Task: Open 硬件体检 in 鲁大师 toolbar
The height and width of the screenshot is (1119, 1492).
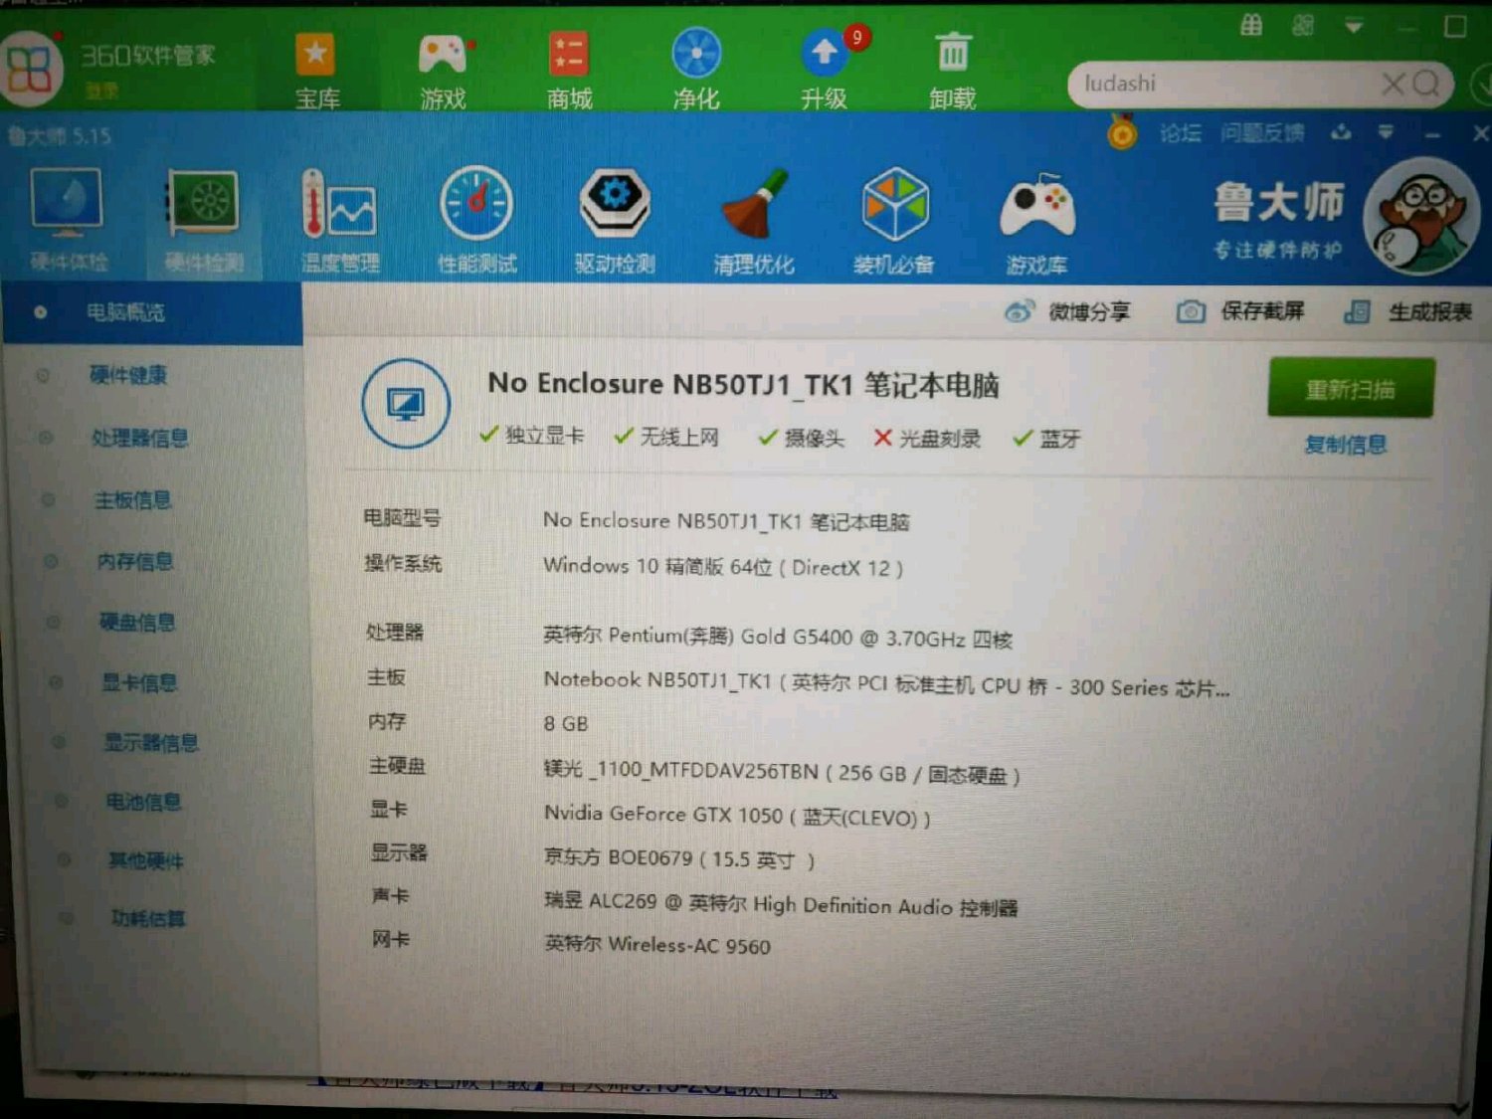Action: click(x=68, y=219)
